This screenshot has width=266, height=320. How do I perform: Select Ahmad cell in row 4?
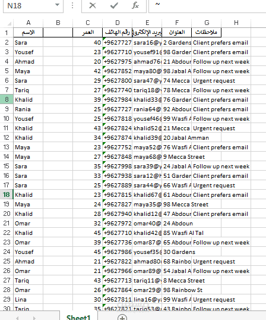28,61
